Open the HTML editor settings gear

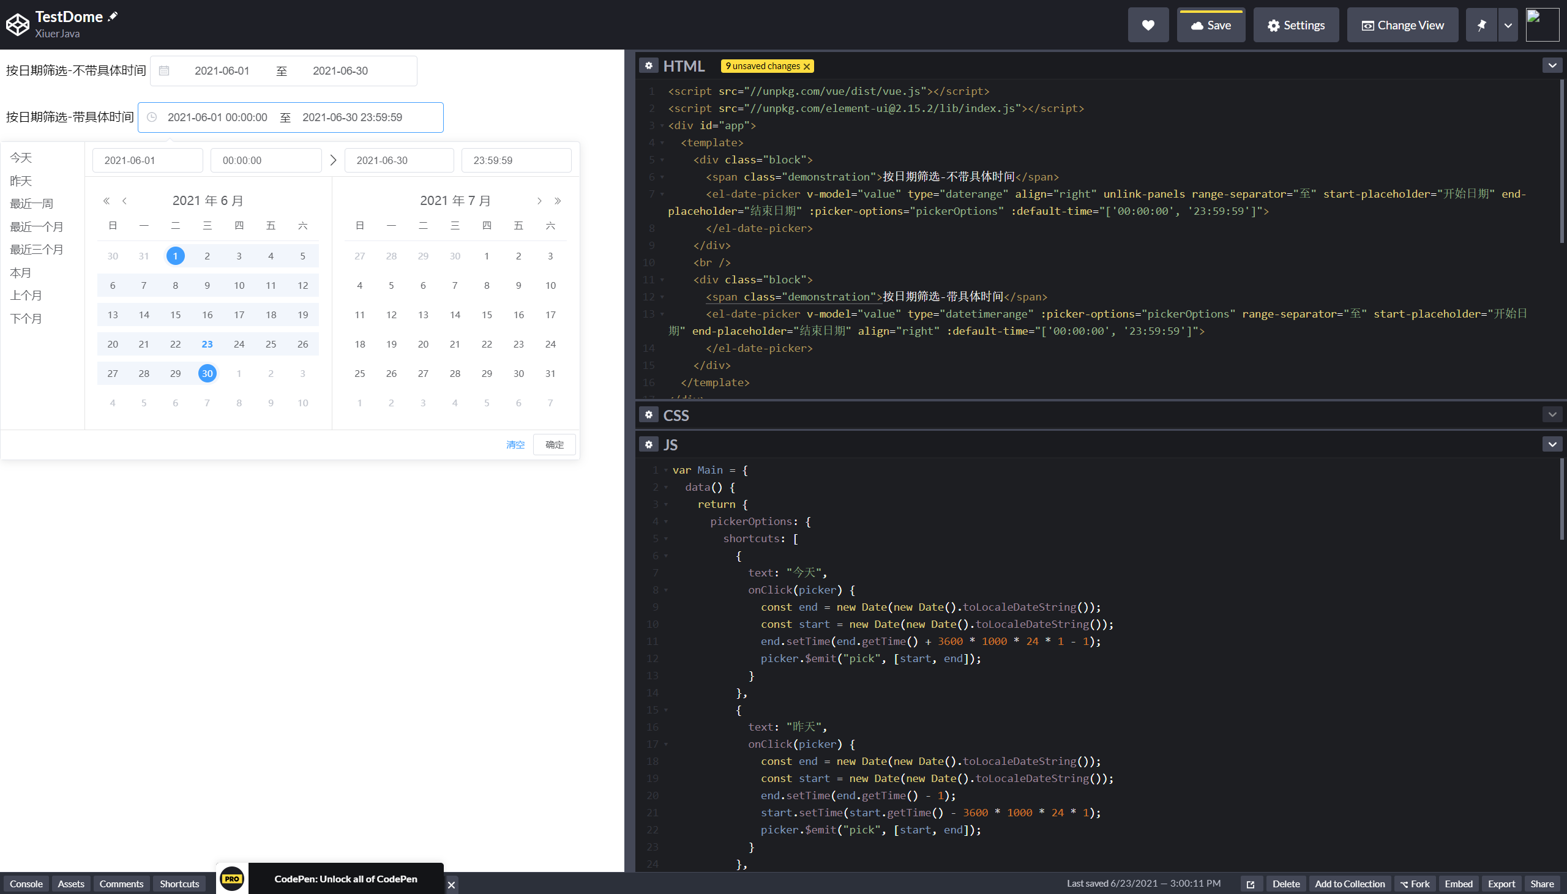[x=648, y=65]
